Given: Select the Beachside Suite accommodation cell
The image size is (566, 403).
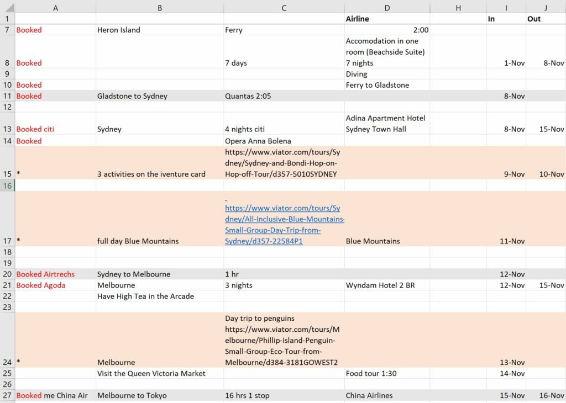Looking at the screenshot, I should point(387,51).
